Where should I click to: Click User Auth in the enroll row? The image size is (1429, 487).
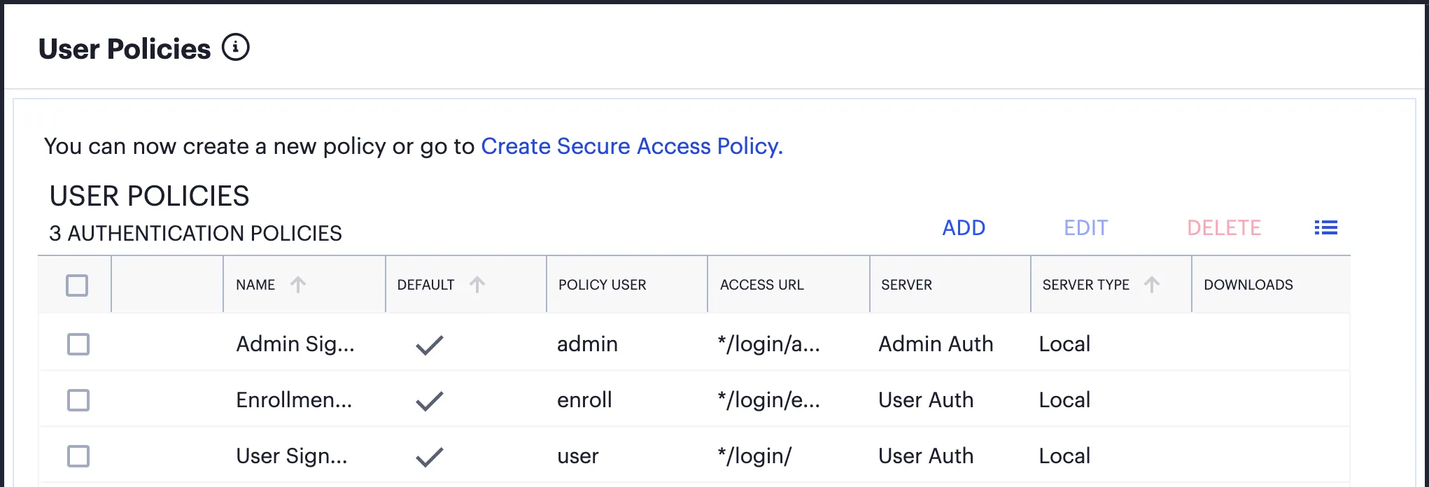[x=926, y=400]
